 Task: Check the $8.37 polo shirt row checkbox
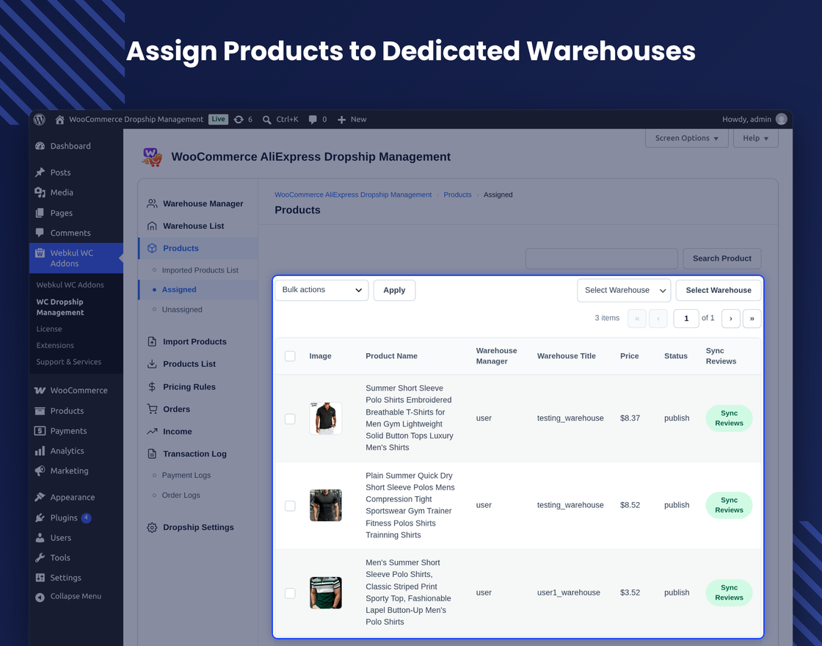pos(290,418)
